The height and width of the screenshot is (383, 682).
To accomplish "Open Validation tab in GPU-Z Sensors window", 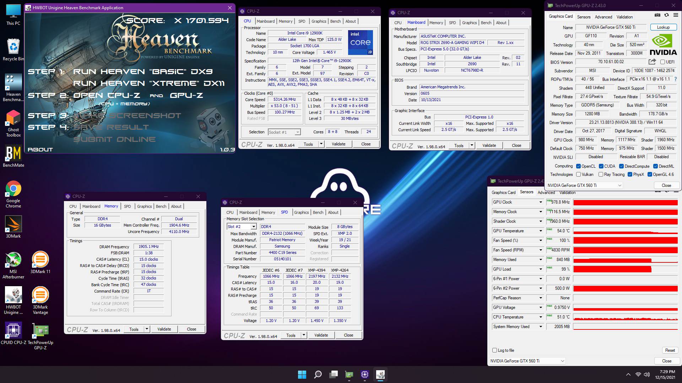I will [567, 193].
